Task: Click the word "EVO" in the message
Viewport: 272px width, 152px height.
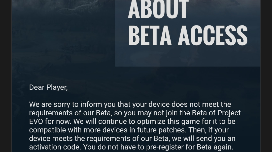Action: point(36,121)
